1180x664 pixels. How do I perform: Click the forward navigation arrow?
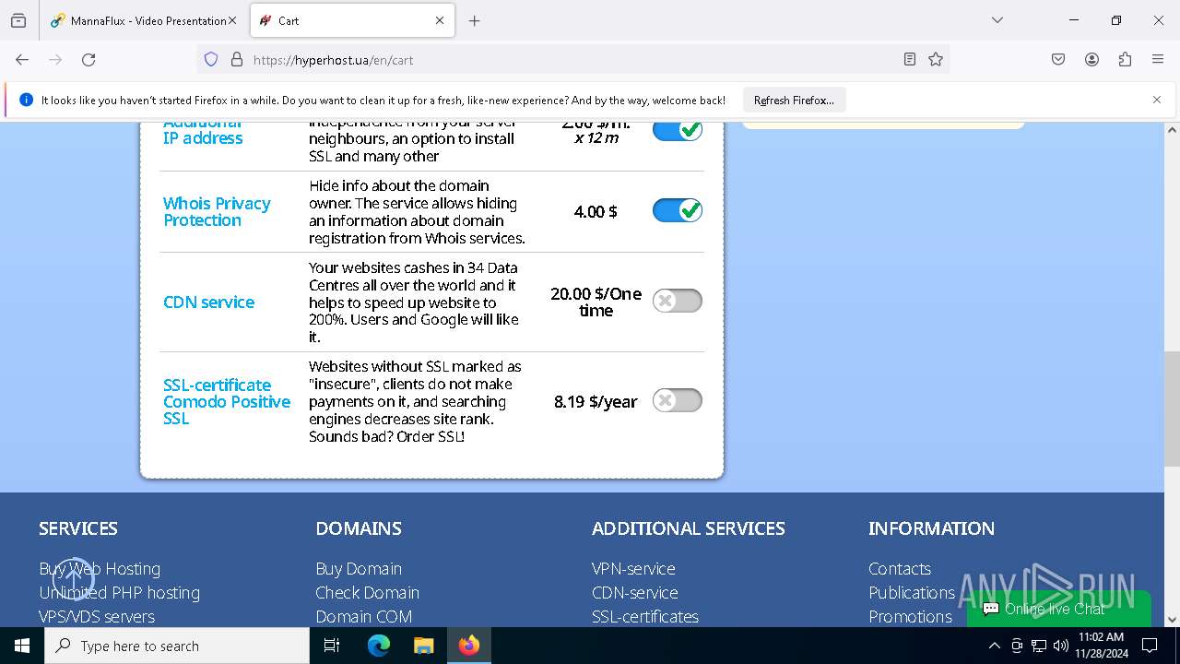tap(55, 59)
